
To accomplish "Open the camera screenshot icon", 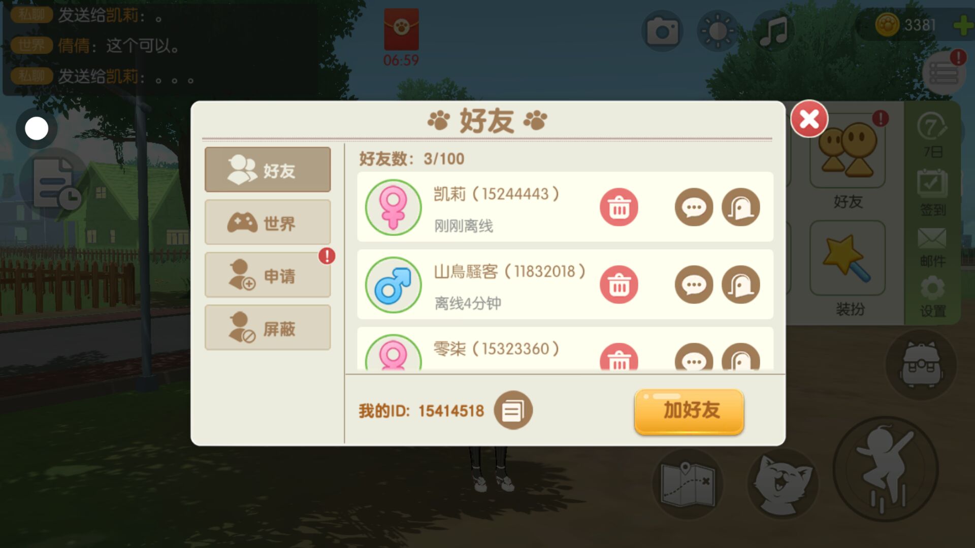I will point(662,31).
